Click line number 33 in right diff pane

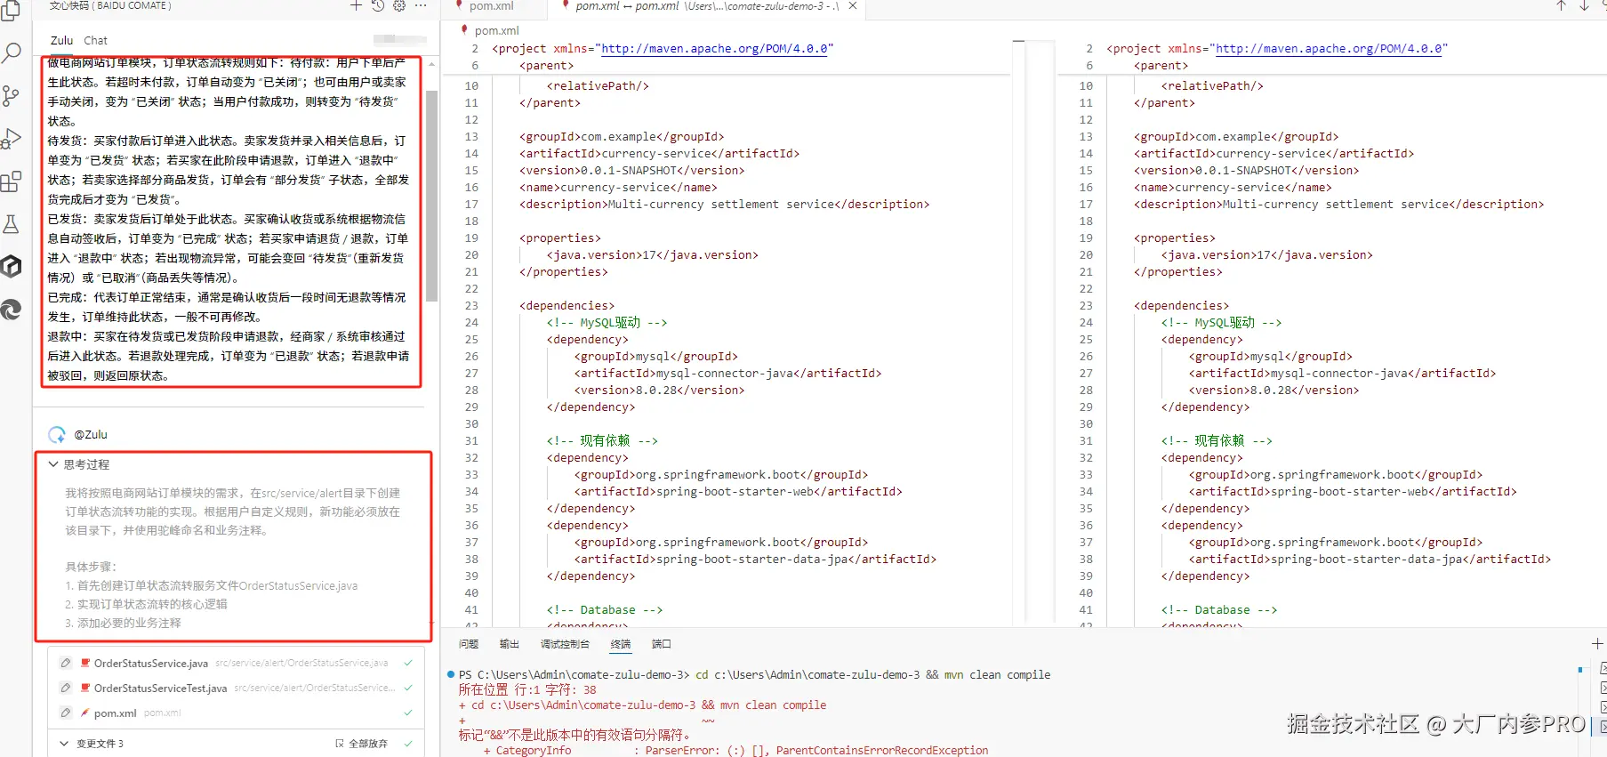1086,475
